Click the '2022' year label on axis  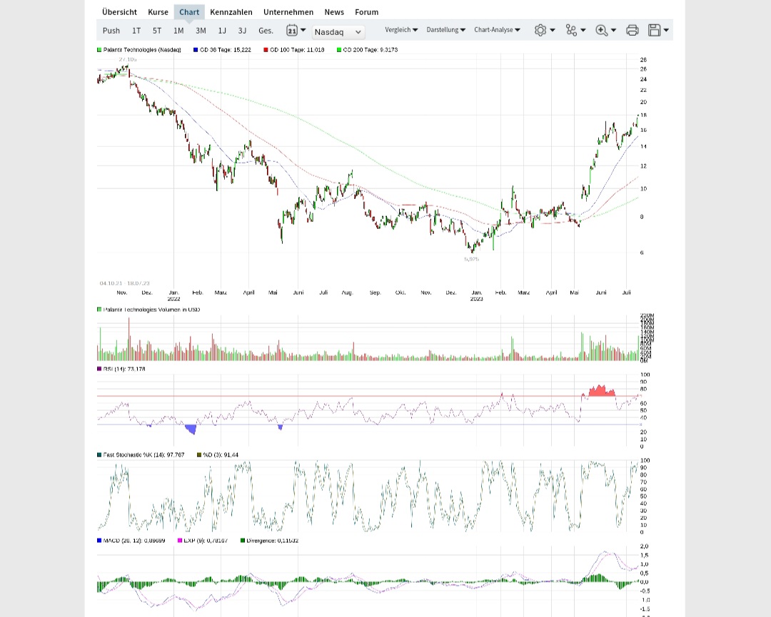173,299
